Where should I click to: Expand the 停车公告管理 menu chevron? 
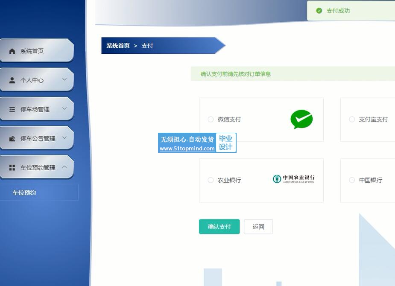pyautogui.click(x=64, y=138)
